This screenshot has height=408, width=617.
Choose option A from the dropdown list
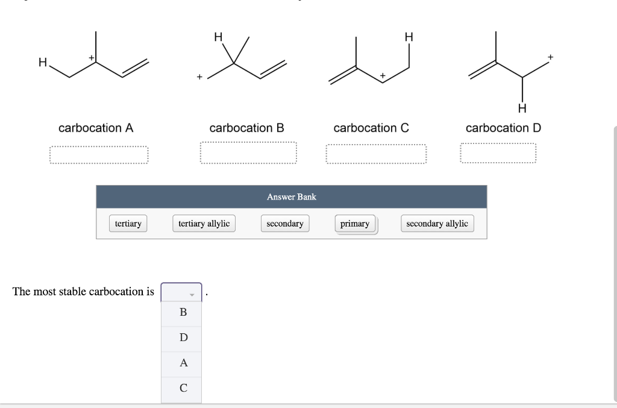coord(182,362)
